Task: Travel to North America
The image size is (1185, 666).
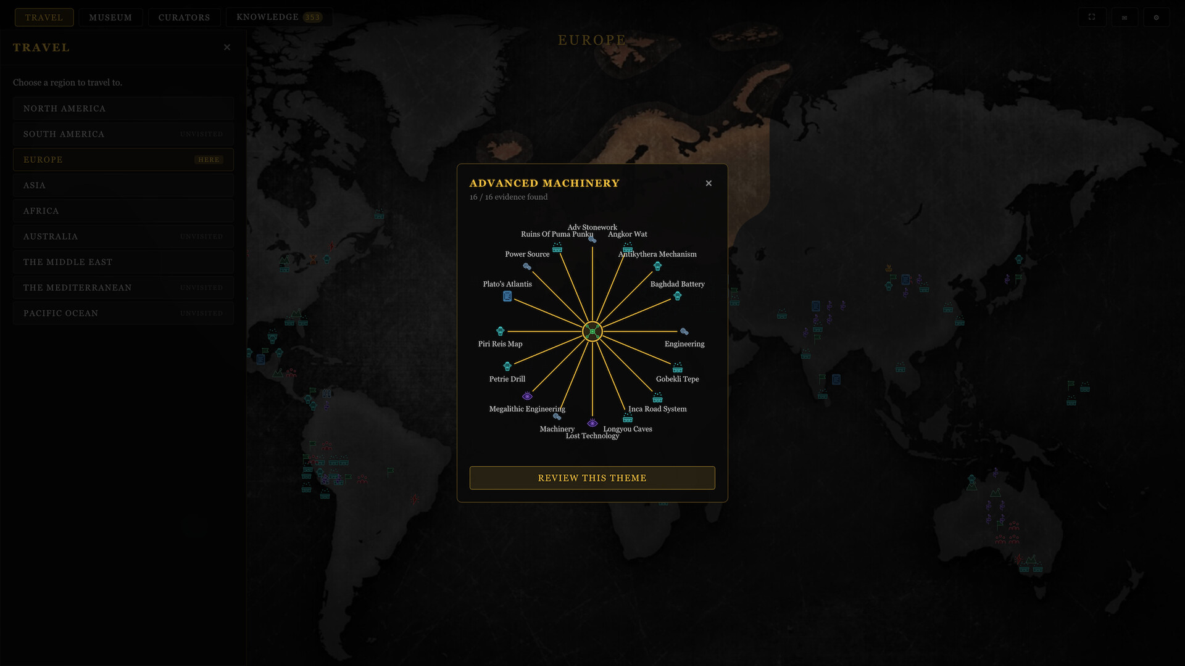Action: 123,109
